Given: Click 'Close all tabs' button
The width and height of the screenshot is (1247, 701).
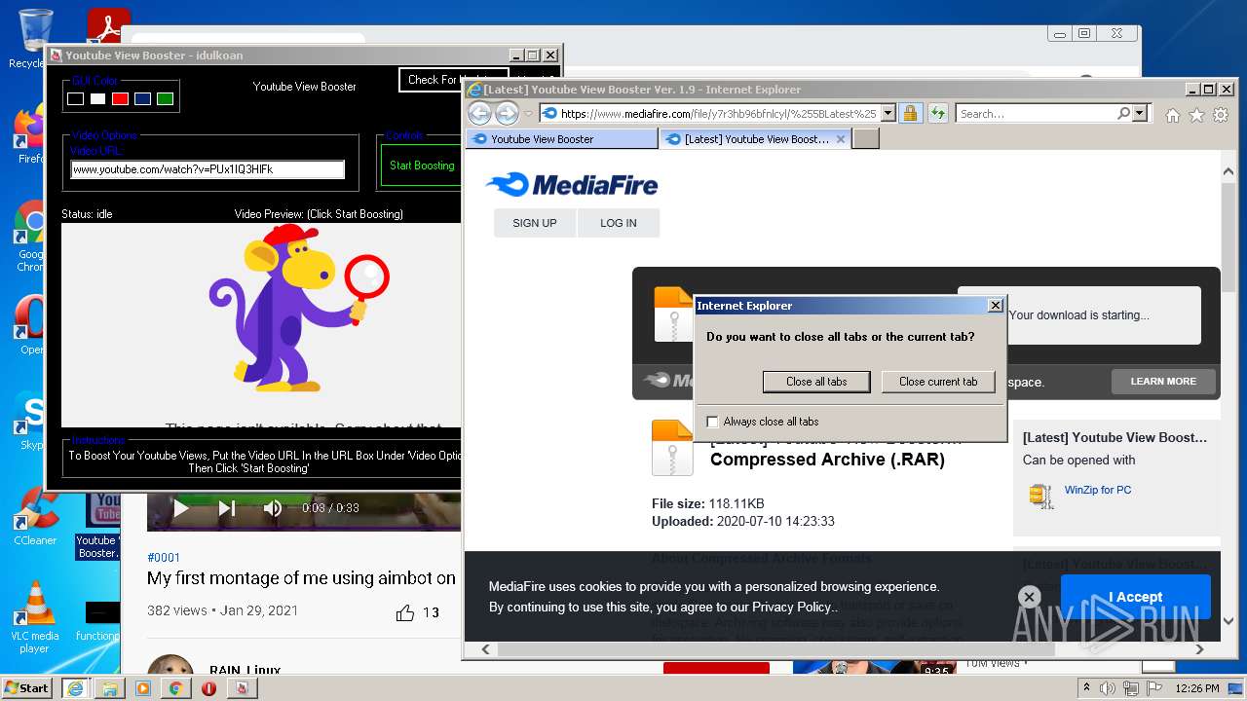Looking at the screenshot, I should pos(816,382).
